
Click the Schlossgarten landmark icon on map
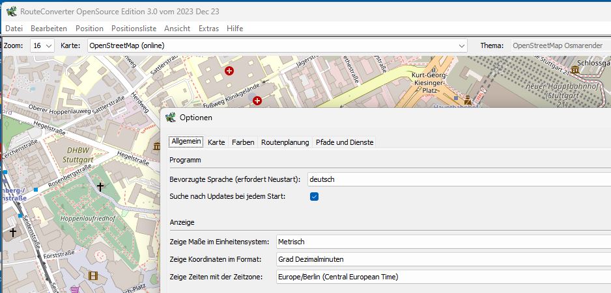point(575,69)
